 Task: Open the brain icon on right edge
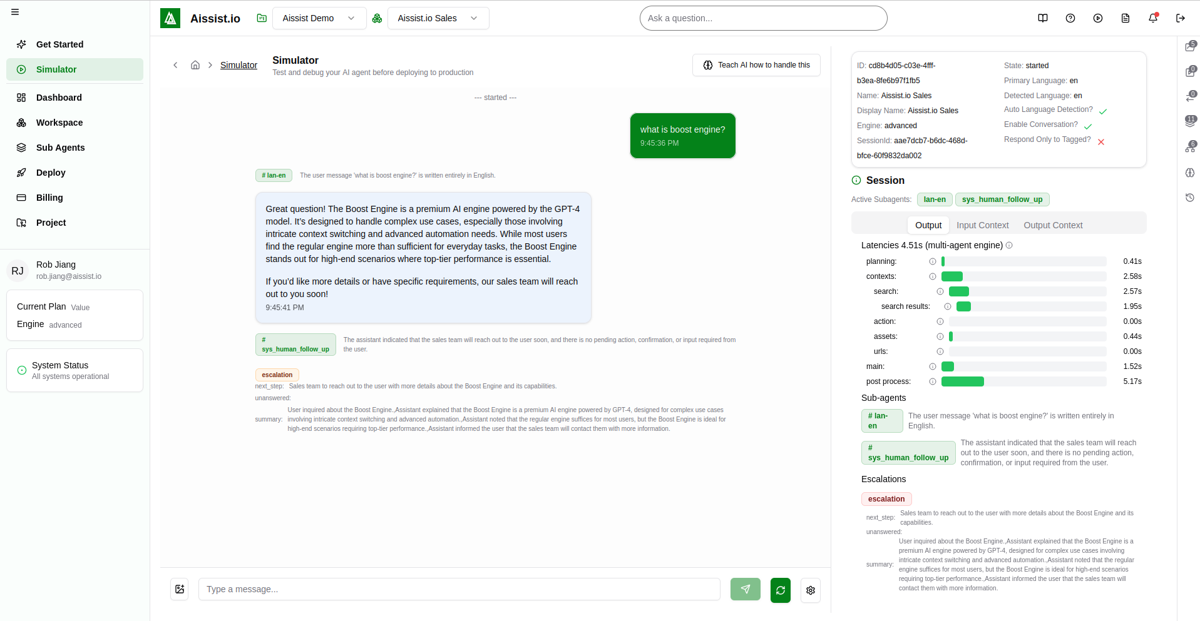coord(1189,173)
